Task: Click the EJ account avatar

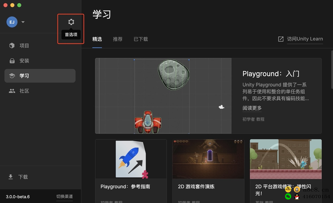Action: pyautogui.click(x=12, y=22)
